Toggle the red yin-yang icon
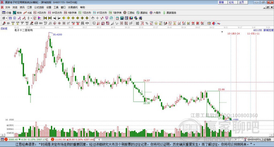The width and height of the screenshot is (274, 147). (214, 23)
